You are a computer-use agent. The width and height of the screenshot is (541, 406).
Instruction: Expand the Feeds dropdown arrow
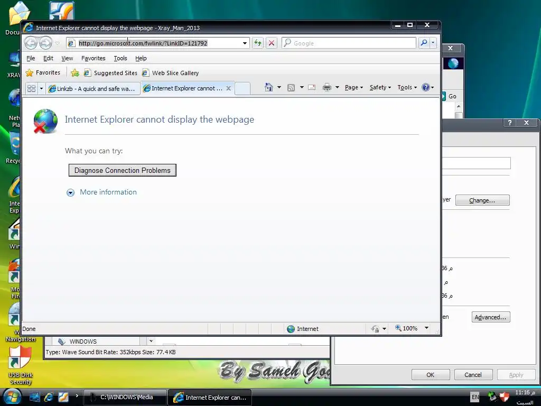(302, 87)
